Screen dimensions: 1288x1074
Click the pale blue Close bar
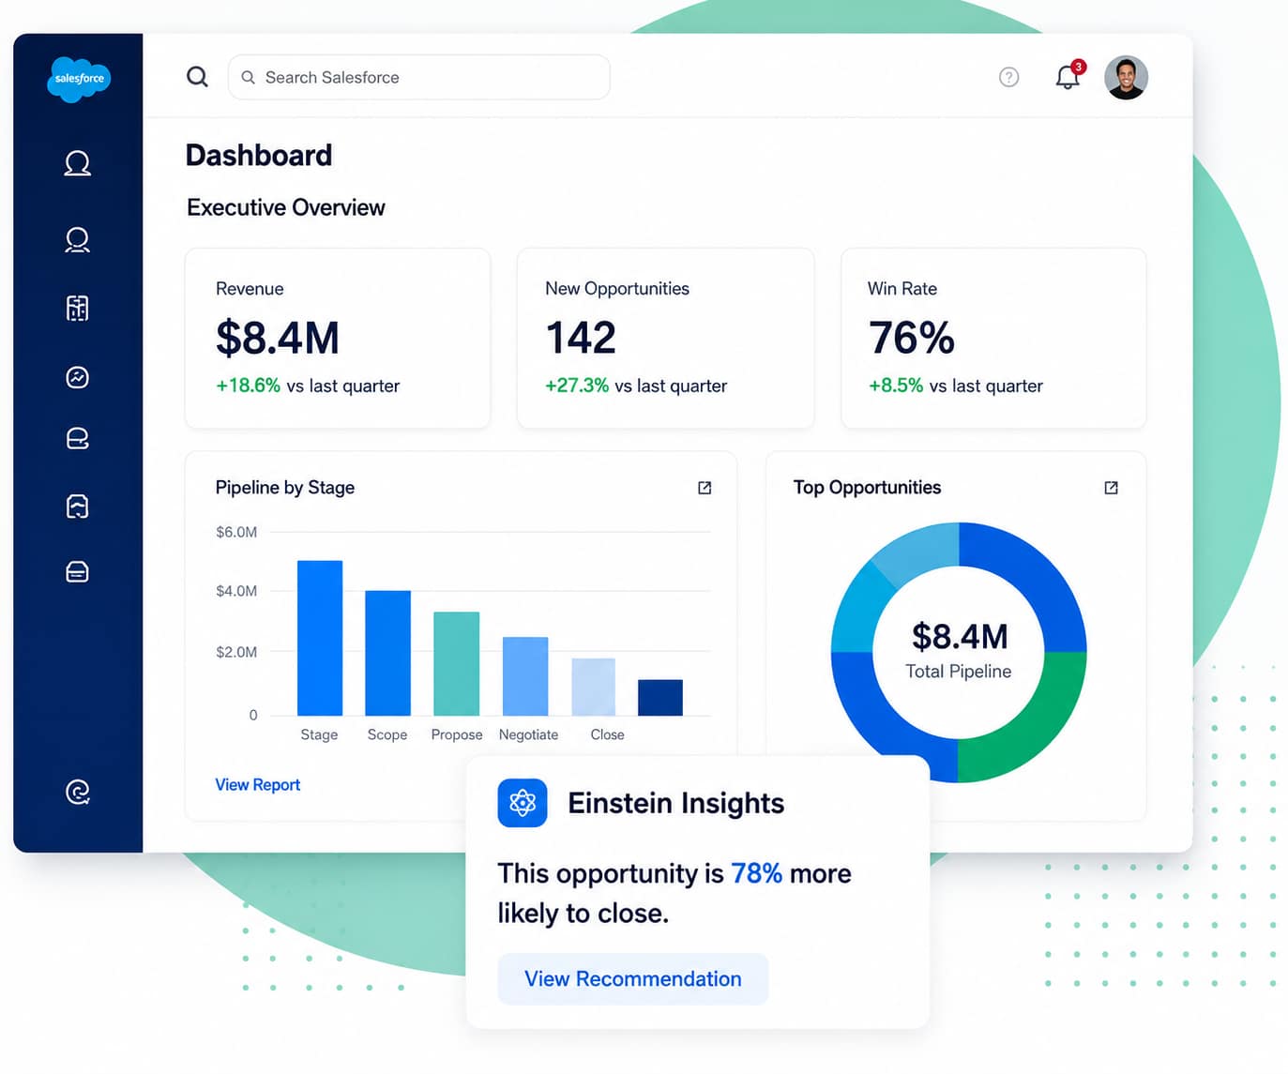[x=594, y=687]
